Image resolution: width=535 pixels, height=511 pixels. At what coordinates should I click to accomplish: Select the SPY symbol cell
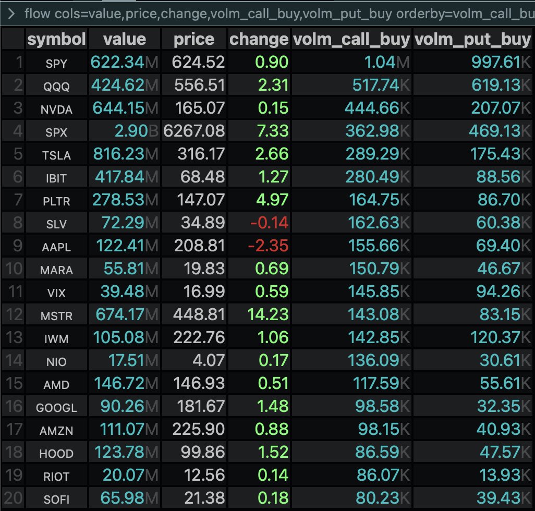(56, 63)
